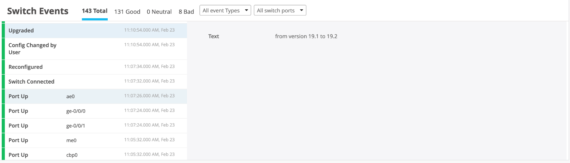The width and height of the screenshot is (570, 163).
Task: Select the Upgraded event row
Action: [x=93, y=30]
